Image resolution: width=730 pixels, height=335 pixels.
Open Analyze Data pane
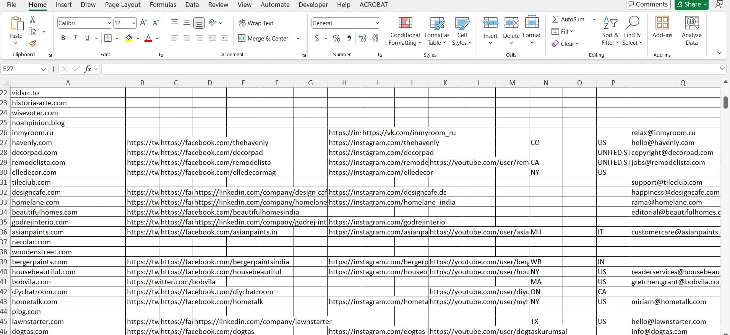[691, 31]
